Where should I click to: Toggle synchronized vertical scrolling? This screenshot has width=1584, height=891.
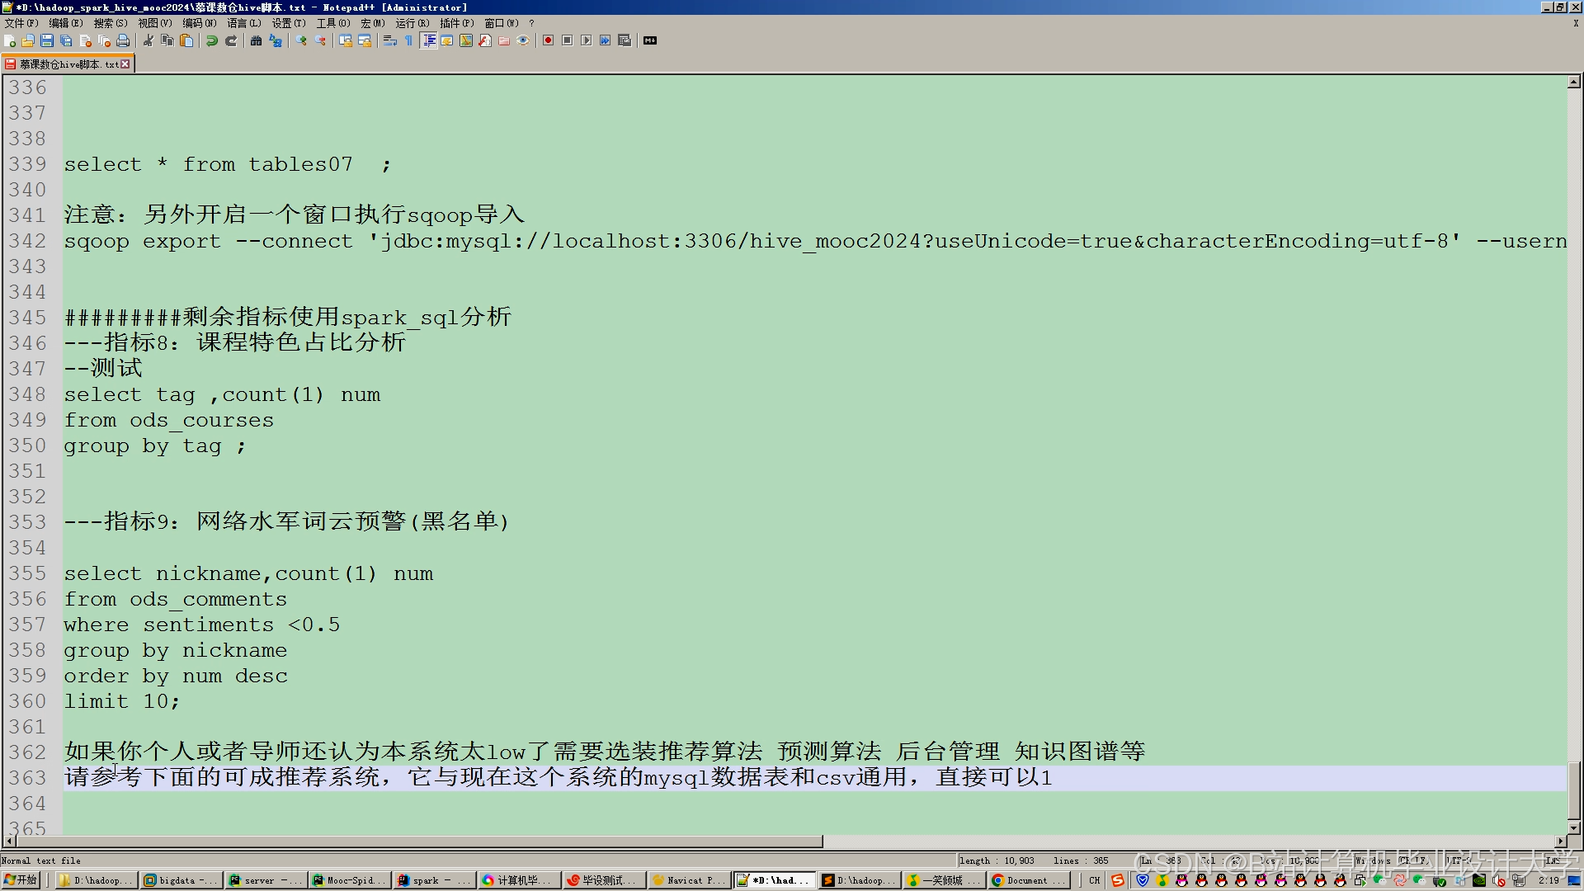[347, 40]
